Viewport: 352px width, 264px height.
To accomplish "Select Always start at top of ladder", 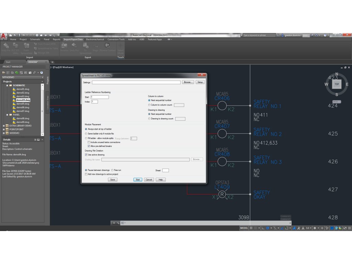I will click(86, 129).
